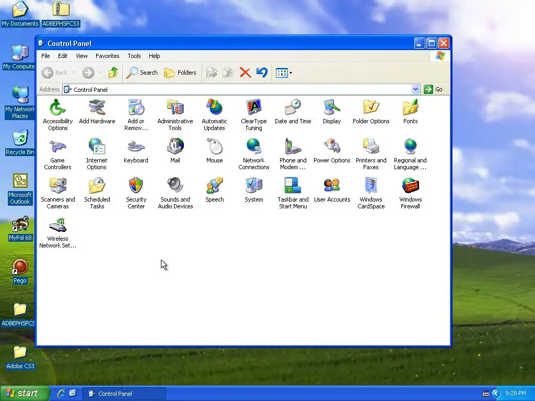Expand the Back history dropdown arrow
Viewport: 535px width, 401px height.
(x=74, y=73)
